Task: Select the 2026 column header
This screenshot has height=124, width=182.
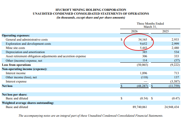Action: (134, 31)
